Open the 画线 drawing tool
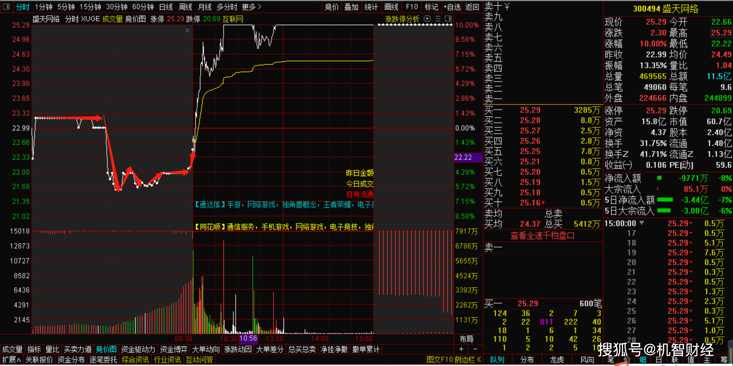Viewport: 733px width, 366px height. point(391,7)
